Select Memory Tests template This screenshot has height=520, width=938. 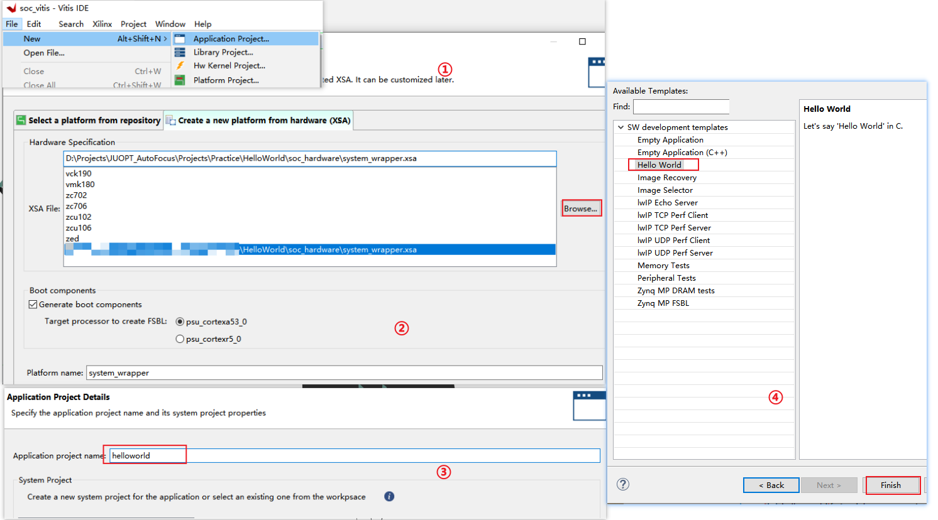coord(663,265)
